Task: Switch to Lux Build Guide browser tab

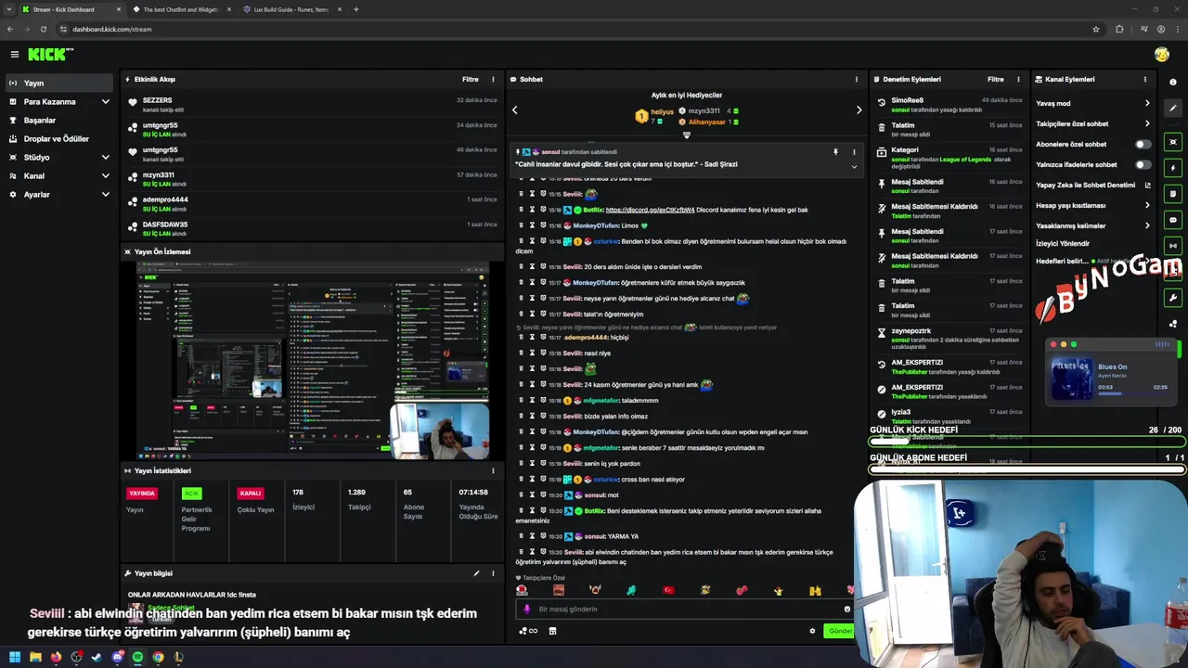Action: click(291, 9)
